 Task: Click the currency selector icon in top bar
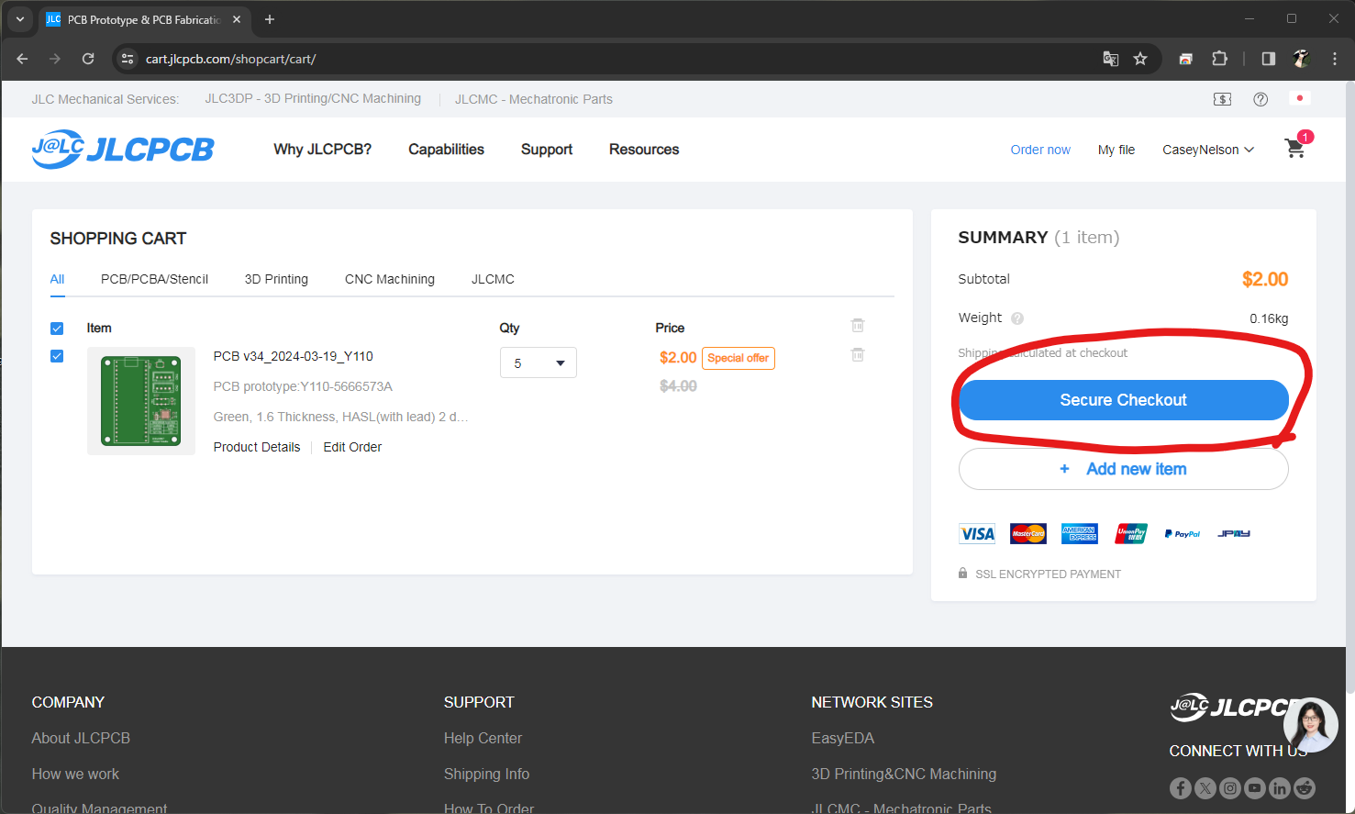tap(1222, 99)
